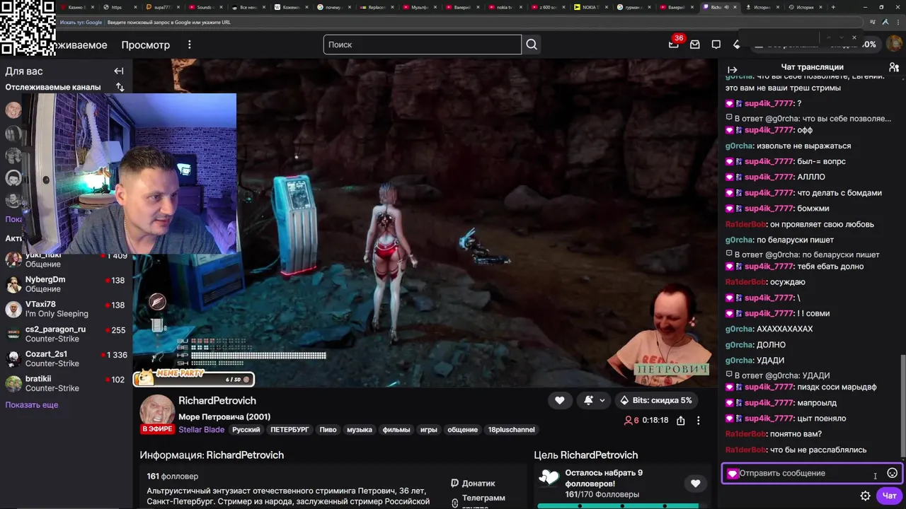Open the whispers speech bubble icon
The image size is (906, 509).
pyautogui.click(x=716, y=45)
